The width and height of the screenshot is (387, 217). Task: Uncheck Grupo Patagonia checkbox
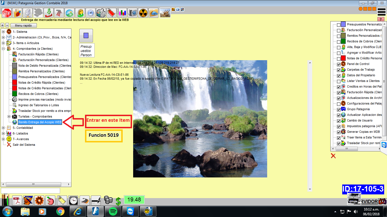339,110
